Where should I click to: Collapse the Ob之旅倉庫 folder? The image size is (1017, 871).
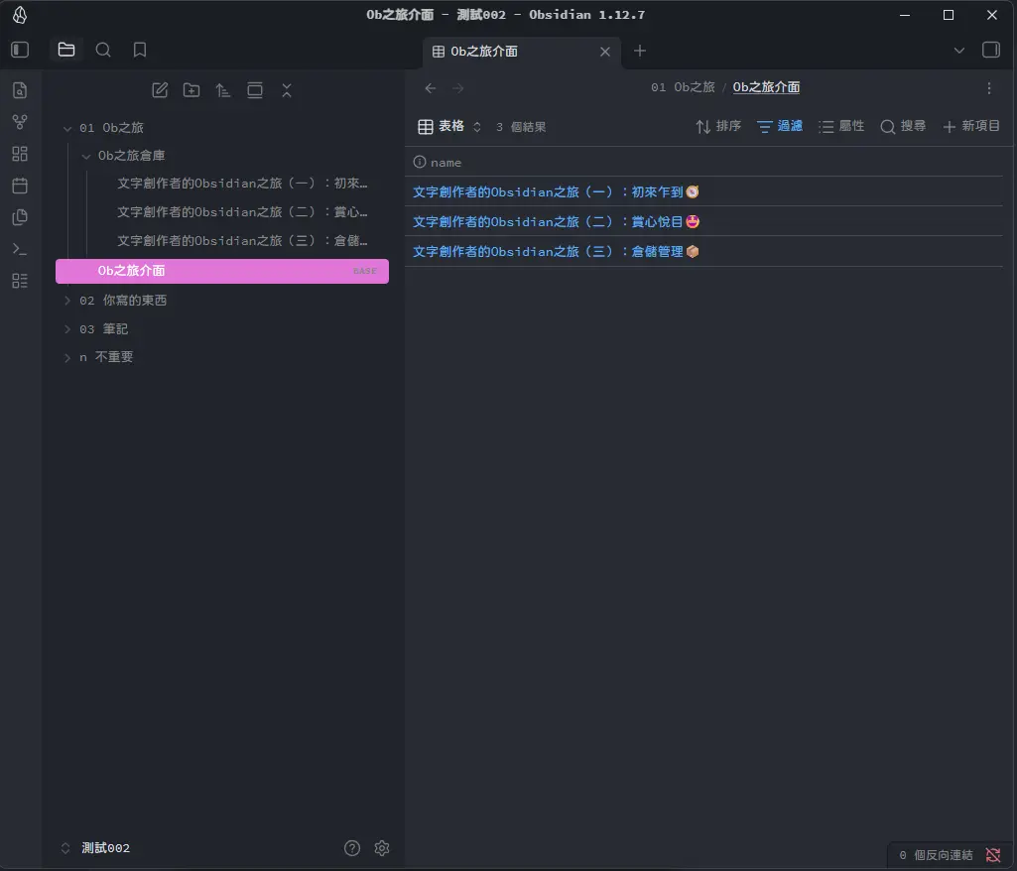click(86, 156)
